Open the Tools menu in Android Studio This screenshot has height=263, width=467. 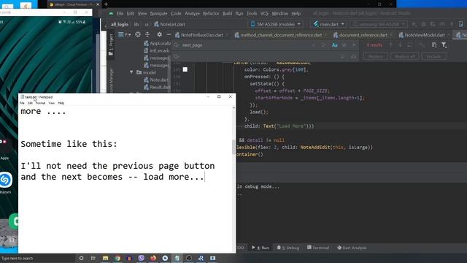pos(252,13)
